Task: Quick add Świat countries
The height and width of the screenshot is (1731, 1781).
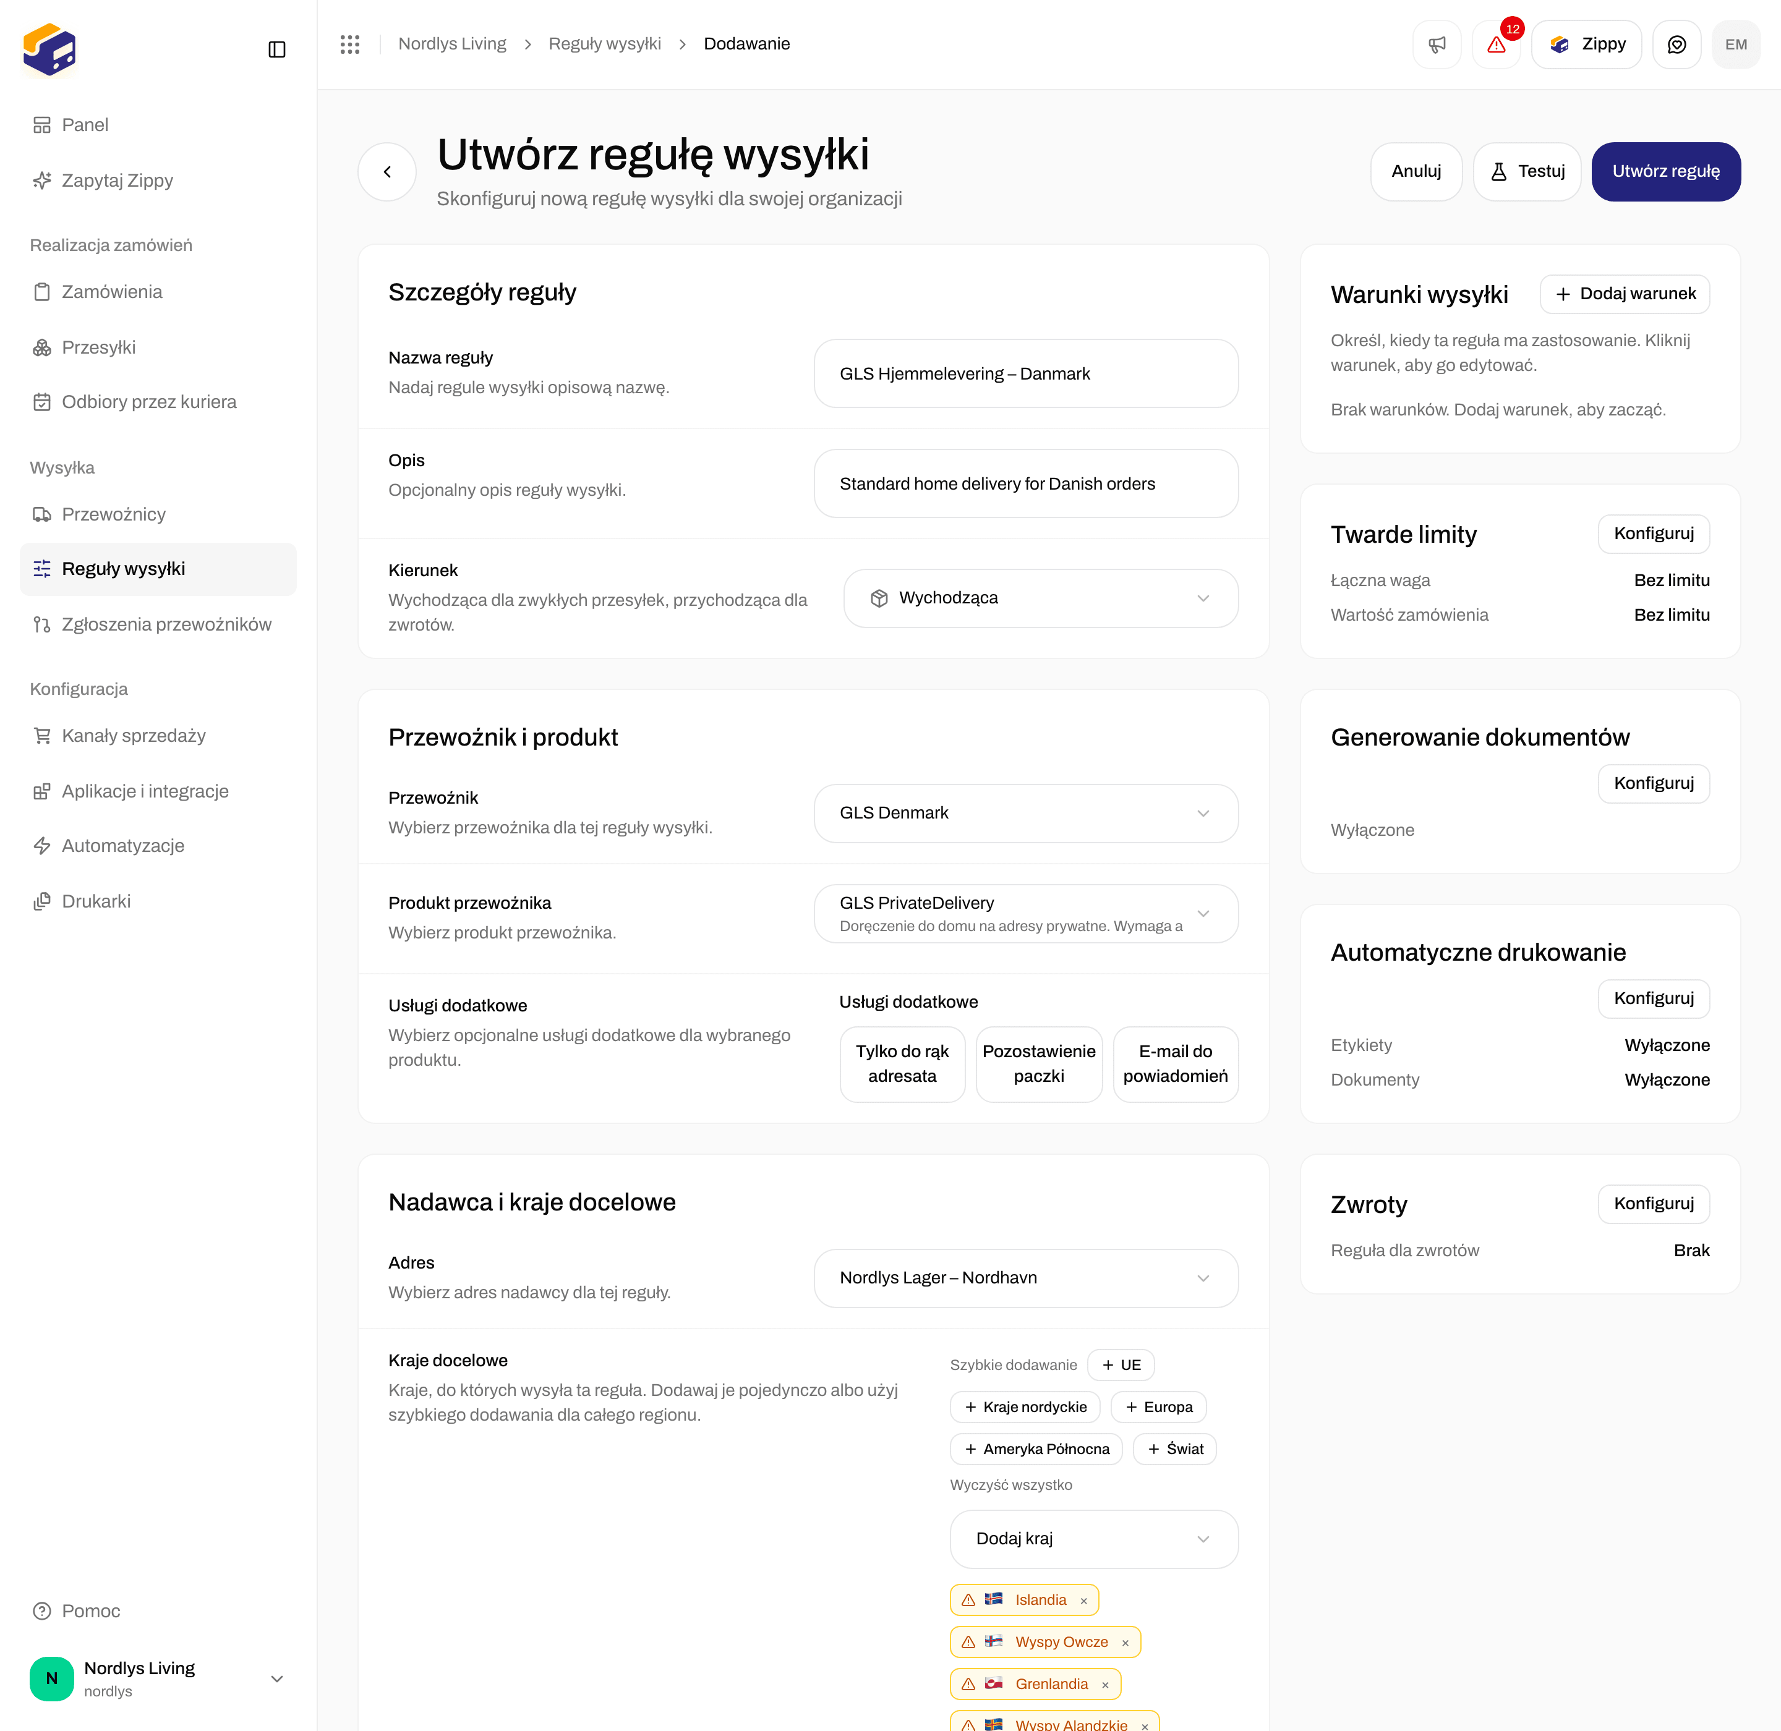Action: point(1175,1449)
